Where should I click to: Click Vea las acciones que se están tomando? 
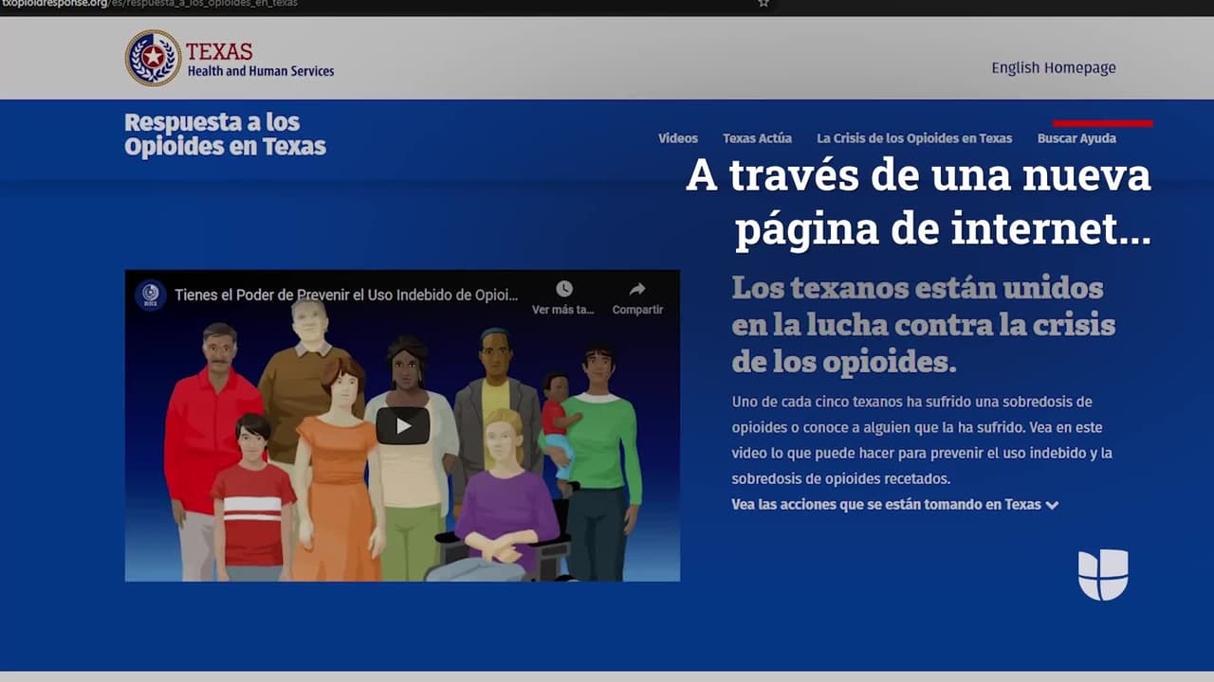coord(886,505)
